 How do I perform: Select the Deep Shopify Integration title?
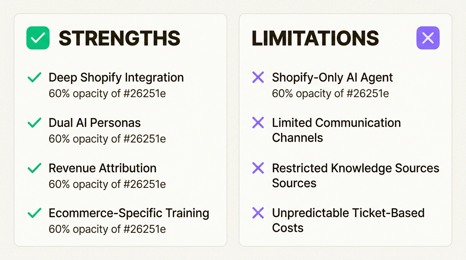coord(116,78)
